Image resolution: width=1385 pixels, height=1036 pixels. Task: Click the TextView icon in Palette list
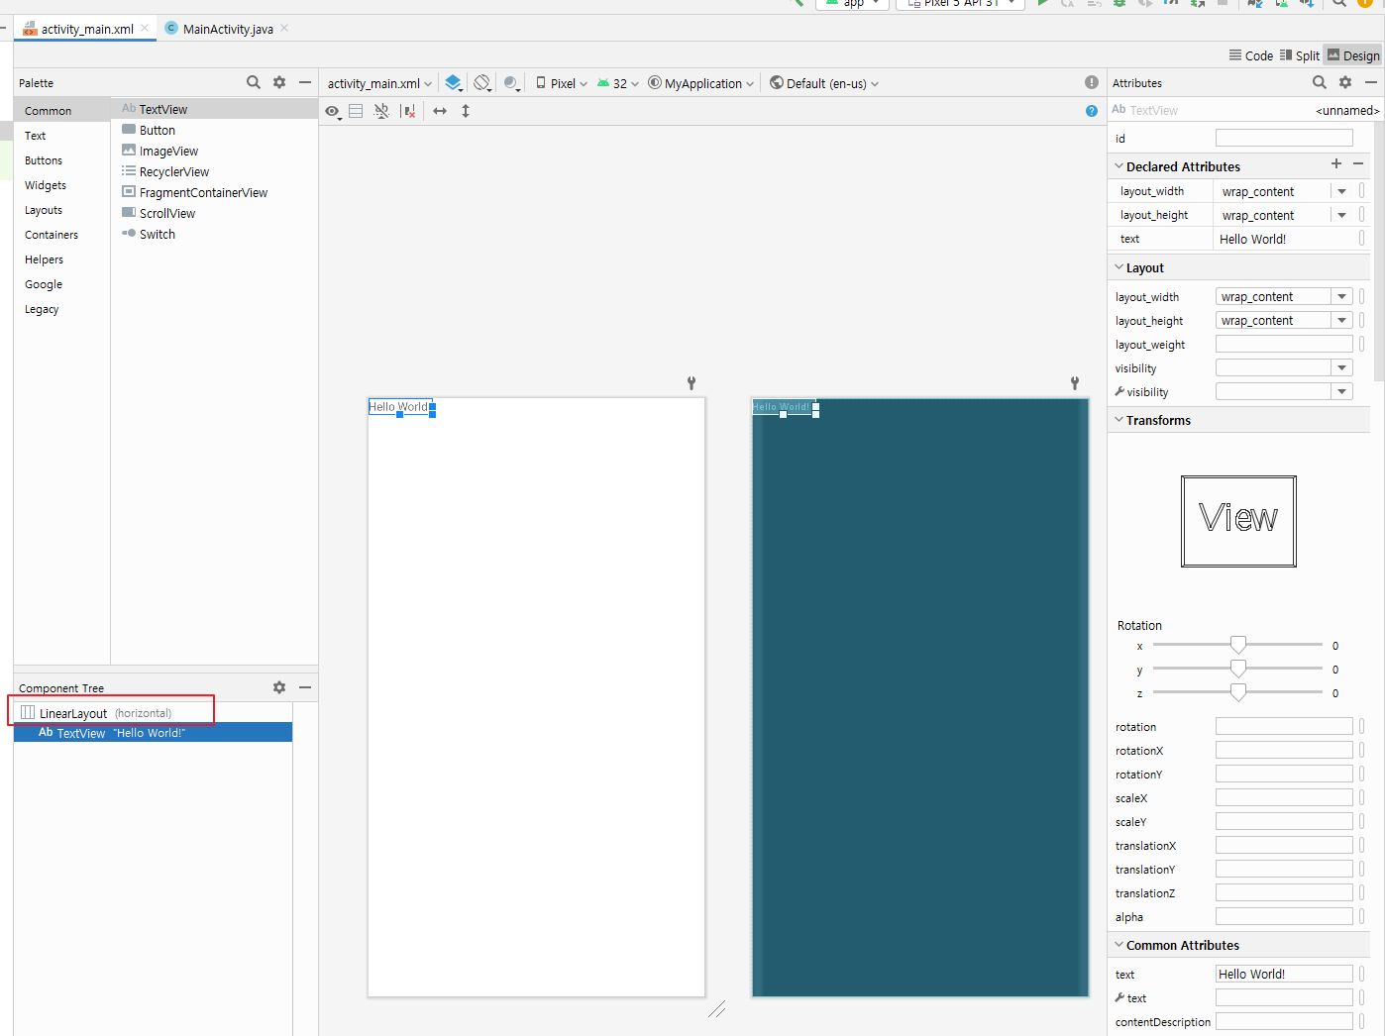(129, 109)
